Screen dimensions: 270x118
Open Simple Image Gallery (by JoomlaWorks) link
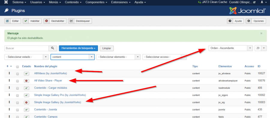coord(58,102)
